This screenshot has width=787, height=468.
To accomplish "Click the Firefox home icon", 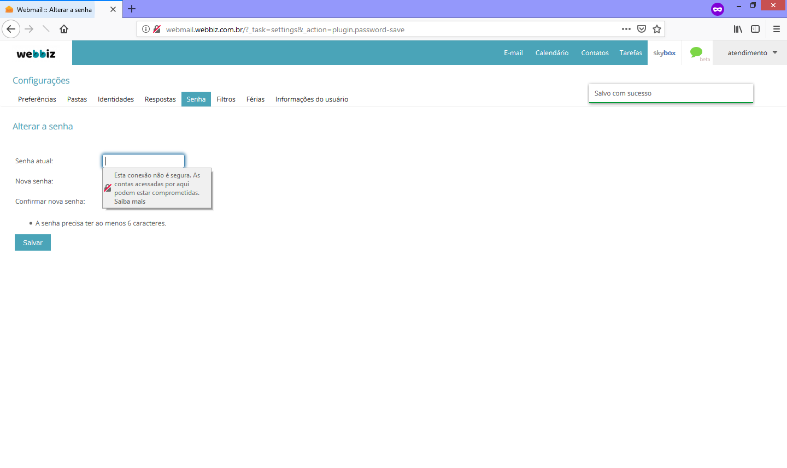I will (64, 29).
